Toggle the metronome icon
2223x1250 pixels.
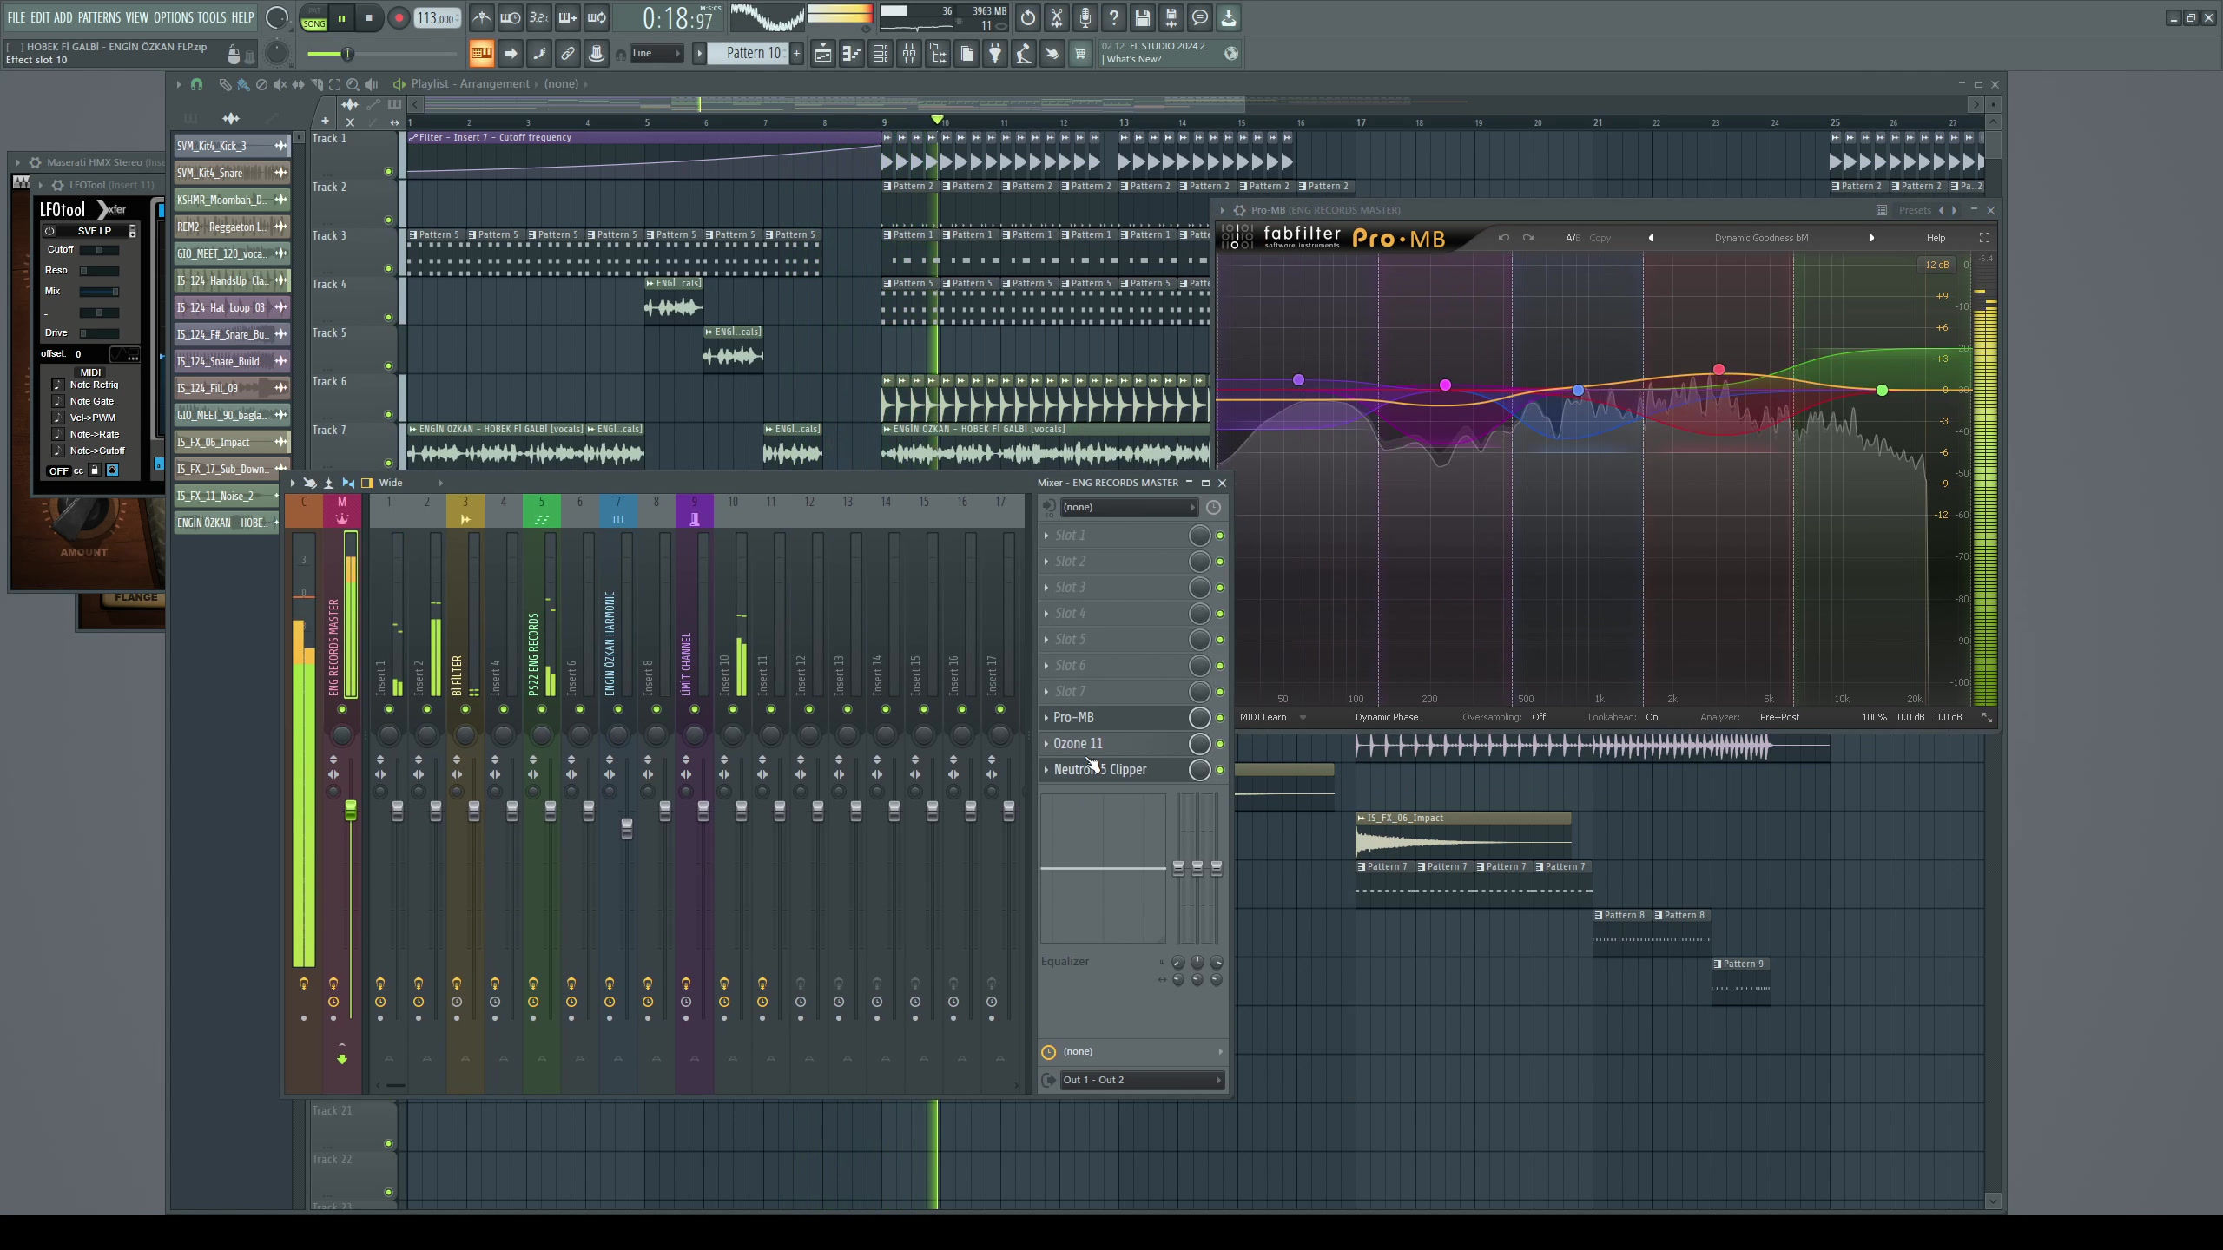point(481,18)
